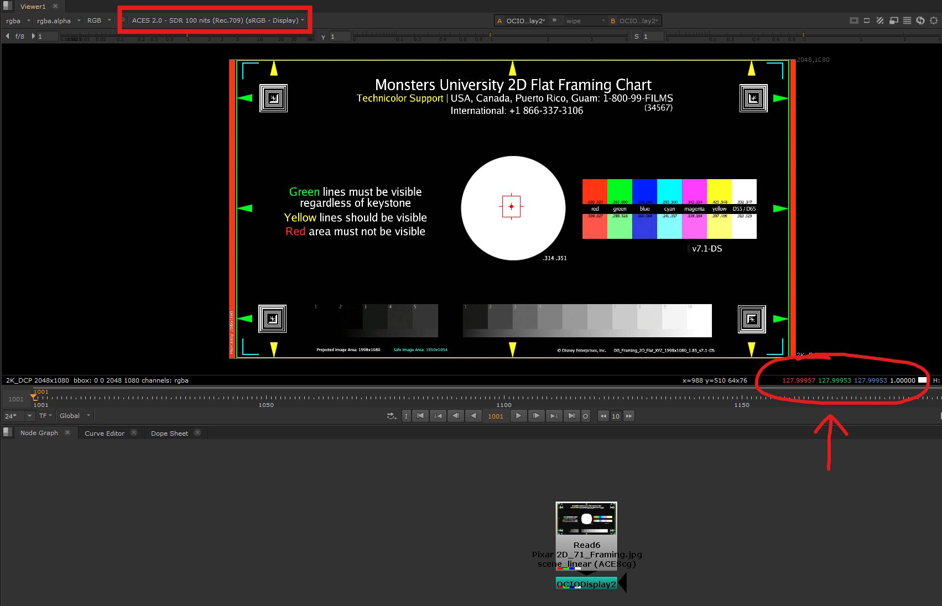The height and width of the screenshot is (606, 942).
Task: Open the ACES 2.0 SDR viewer process dropdown
Action: point(217,20)
